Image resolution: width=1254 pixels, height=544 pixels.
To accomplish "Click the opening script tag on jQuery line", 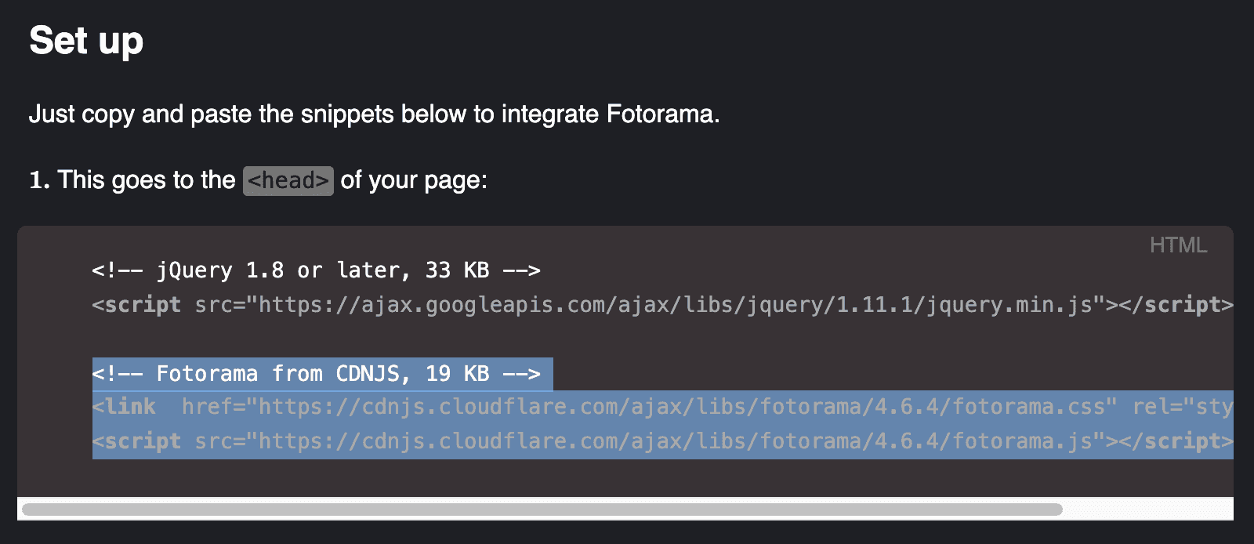I will click(x=136, y=304).
